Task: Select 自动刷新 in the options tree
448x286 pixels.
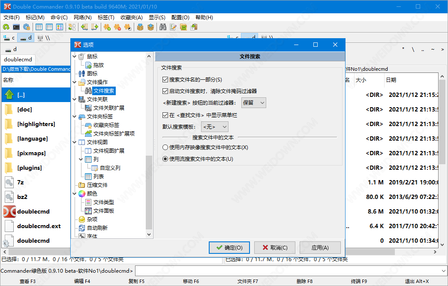Action: (x=97, y=228)
